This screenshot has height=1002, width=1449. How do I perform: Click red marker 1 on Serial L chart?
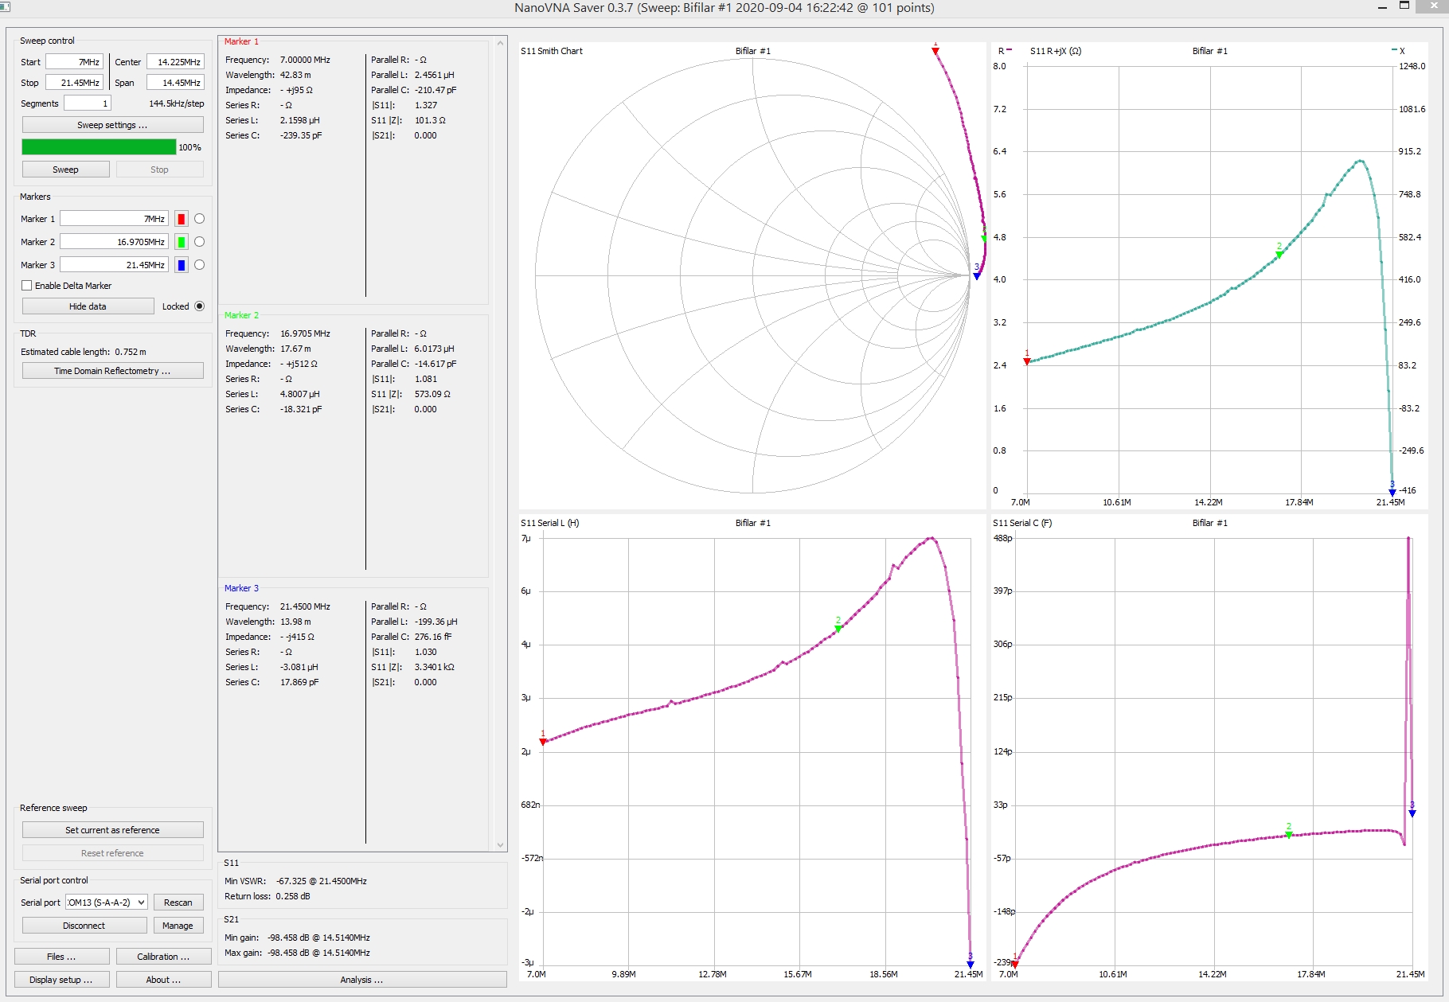(544, 742)
